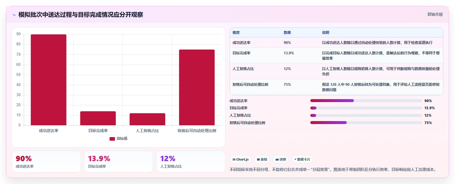Click the 75% value in the table
455x184 pixels.
pos(287,85)
